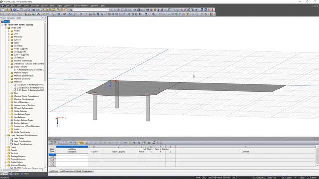The image size is (319, 179).
Task: Collapse the Members folder
Action: 9,82
